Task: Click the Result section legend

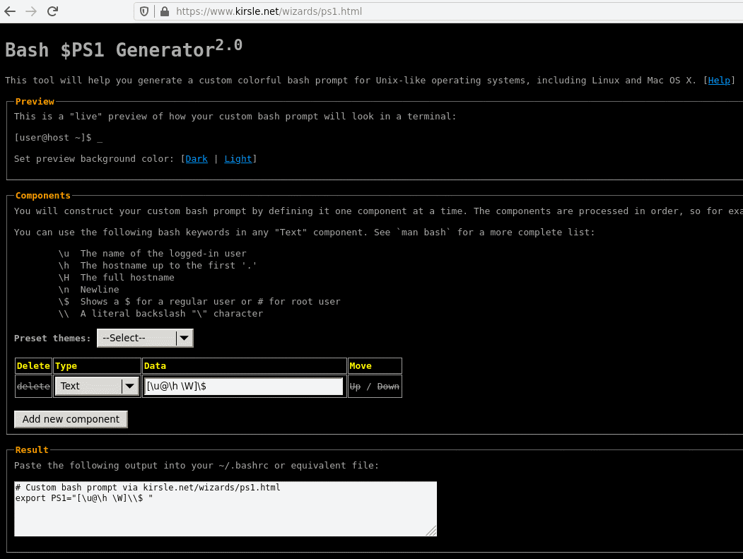Action: coord(32,450)
